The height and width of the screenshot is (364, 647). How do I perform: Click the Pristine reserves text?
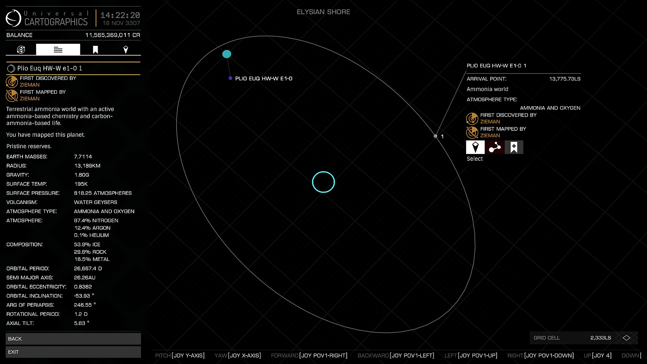click(29, 146)
